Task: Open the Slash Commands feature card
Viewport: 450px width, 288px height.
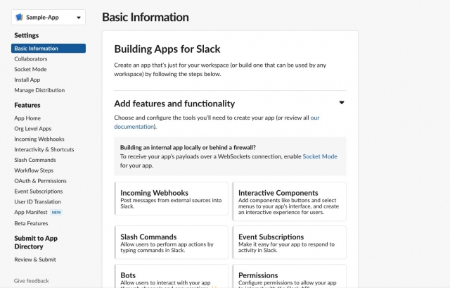Action: pos(172,242)
